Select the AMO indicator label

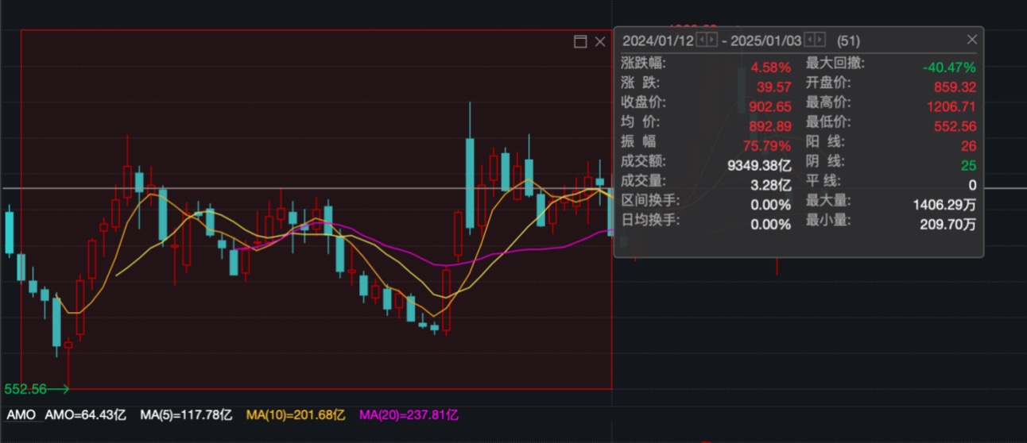(x=21, y=414)
